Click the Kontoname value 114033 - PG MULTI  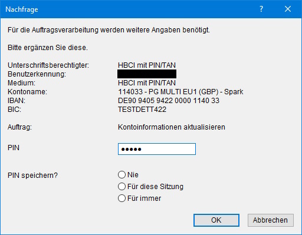[x=180, y=92]
